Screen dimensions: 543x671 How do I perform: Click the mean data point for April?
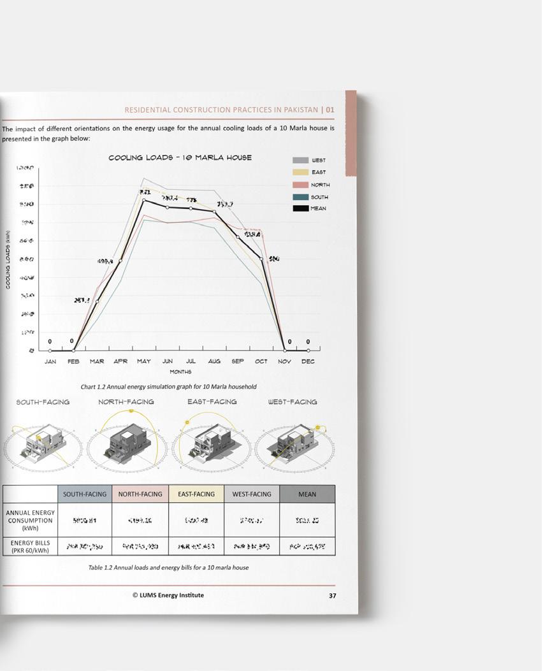point(120,260)
